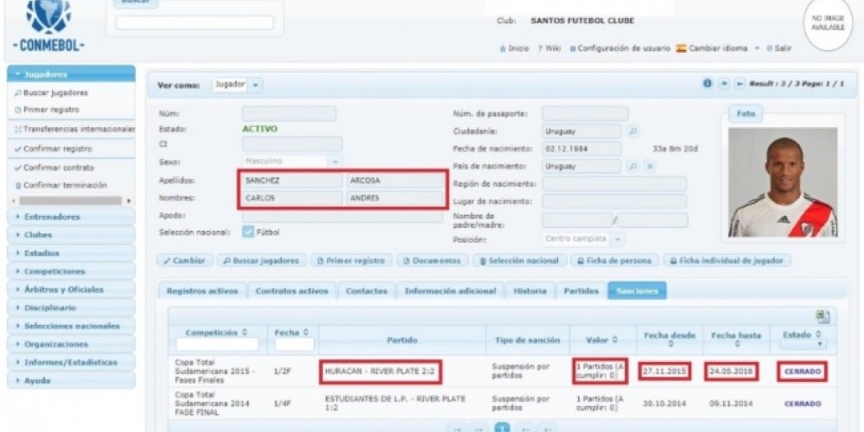Open the Estado column filter dropdown
Screen dimensions: 864x432
(801, 343)
